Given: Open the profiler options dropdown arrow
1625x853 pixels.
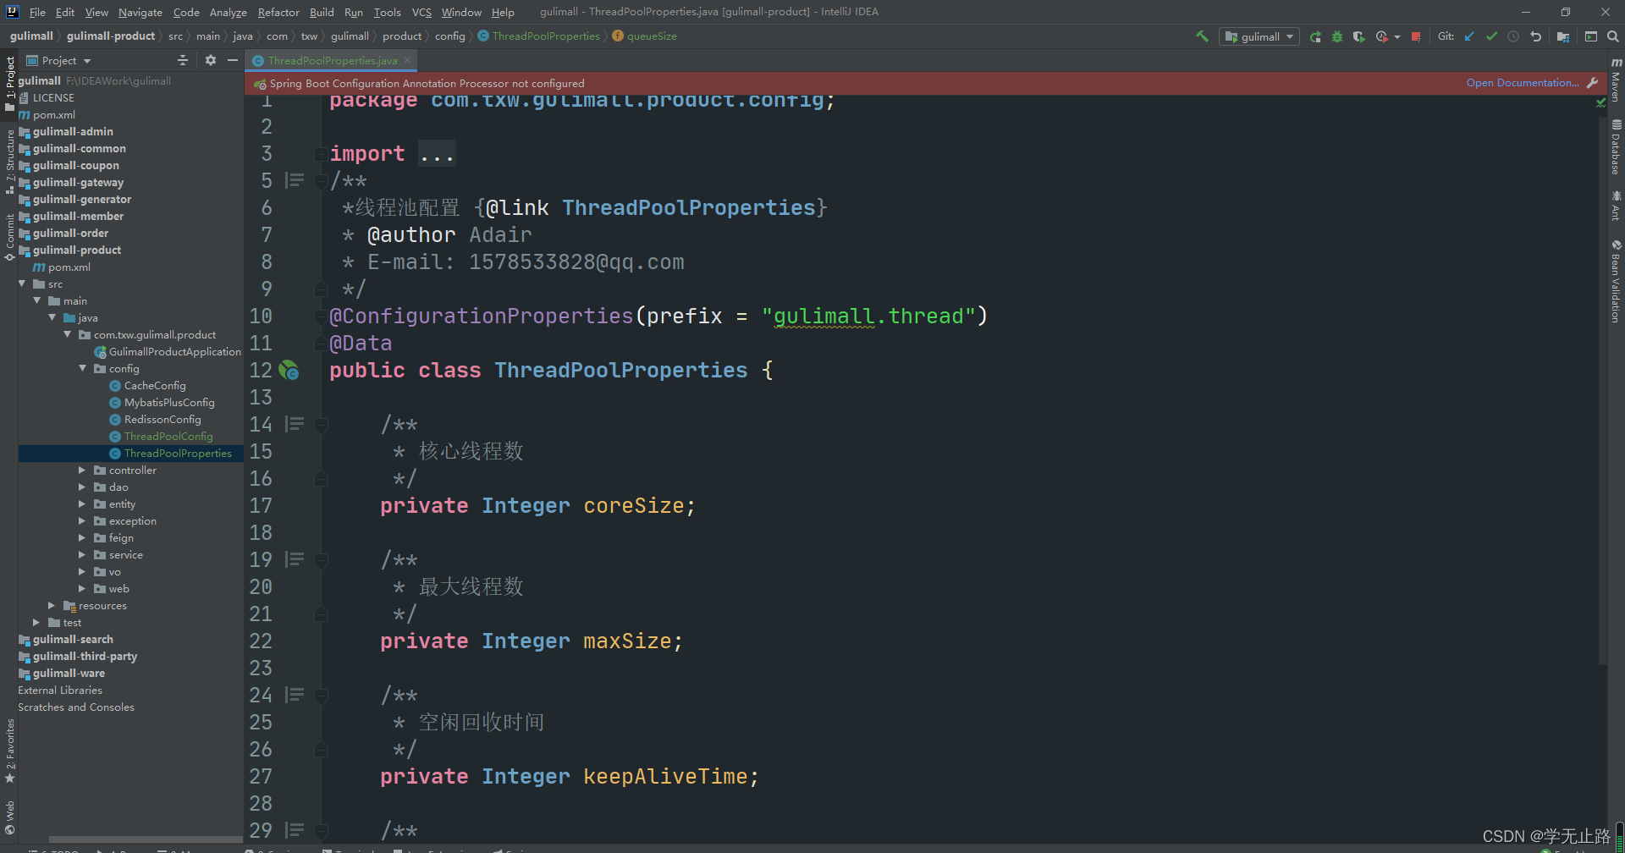Looking at the screenshot, I should click(1397, 36).
